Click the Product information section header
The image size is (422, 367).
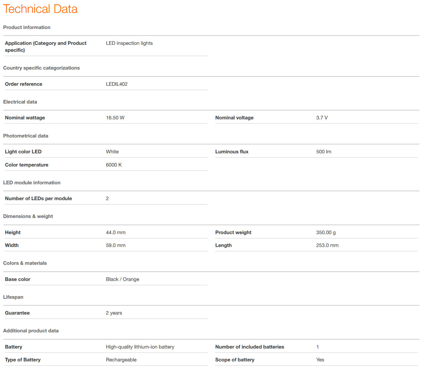pos(27,27)
